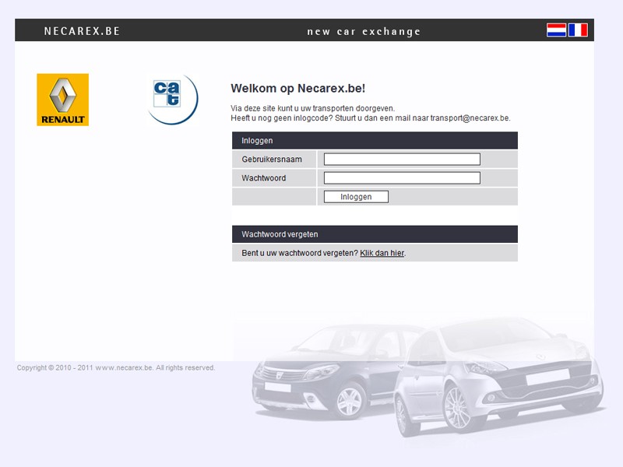Click the copyright notice text

point(115,367)
